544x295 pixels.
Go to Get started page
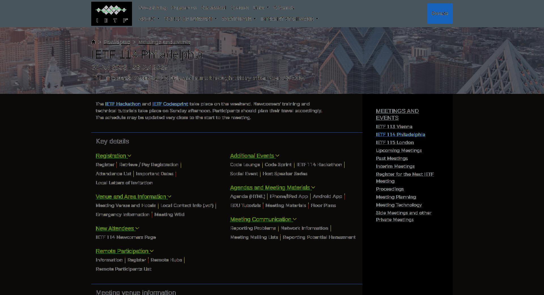[x=213, y=8]
